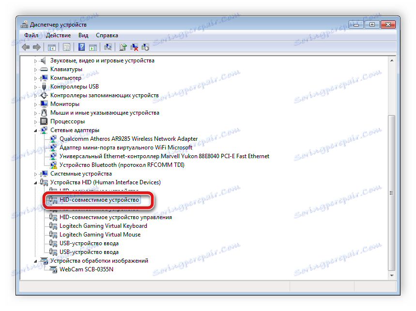
Task: Click the WebCam SCB-0355N camera icon
Action: (53, 269)
